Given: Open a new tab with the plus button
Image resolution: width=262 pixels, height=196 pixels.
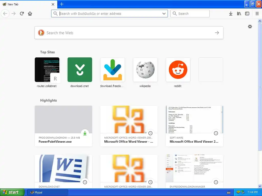Looking at the screenshot, I should pyautogui.click(x=61, y=4).
